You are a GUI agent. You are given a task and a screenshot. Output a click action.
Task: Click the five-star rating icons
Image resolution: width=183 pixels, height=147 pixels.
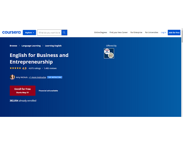point(15,68)
